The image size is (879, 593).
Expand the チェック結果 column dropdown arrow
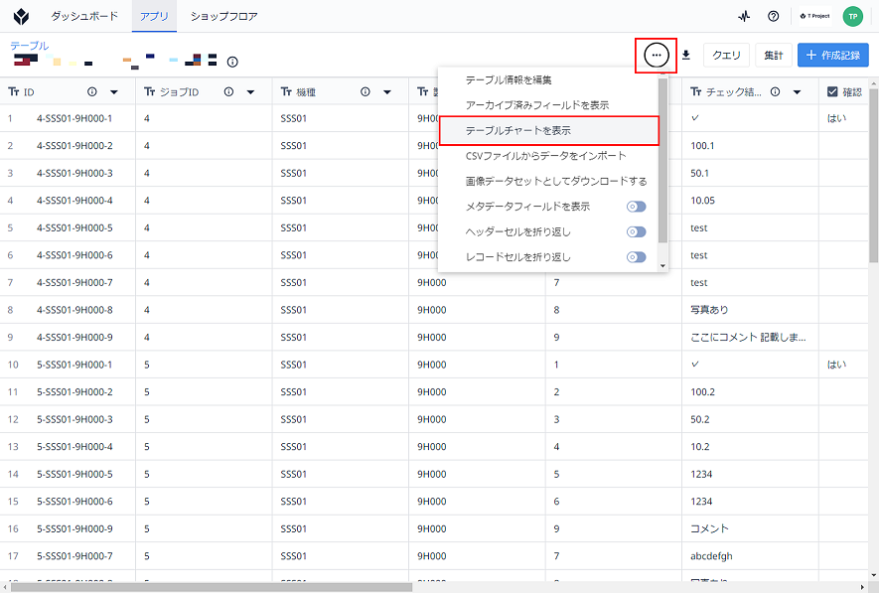(797, 92)
